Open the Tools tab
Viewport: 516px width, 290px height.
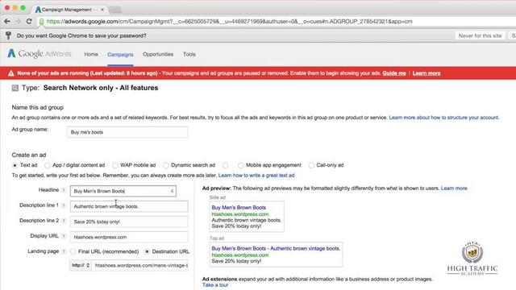click(x=189, y=54)
